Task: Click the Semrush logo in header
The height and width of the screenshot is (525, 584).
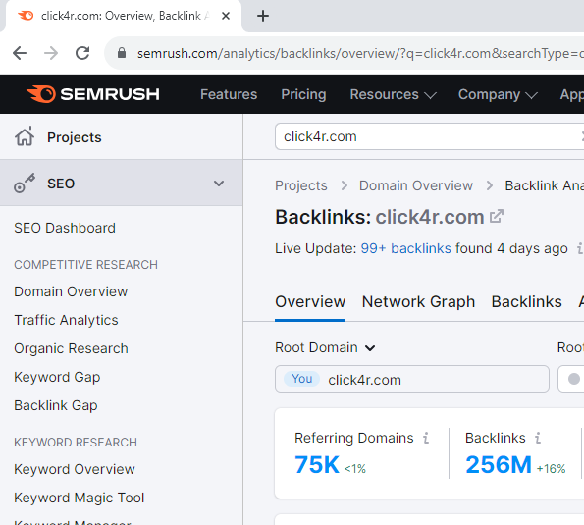Action: [92, 94]
